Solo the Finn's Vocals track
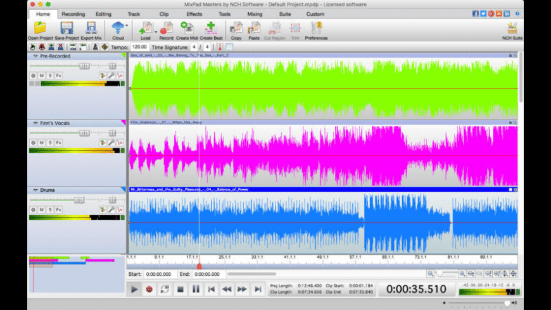This screenshot has height=310, width=551. pyautogui.click(x=50, y=142)
